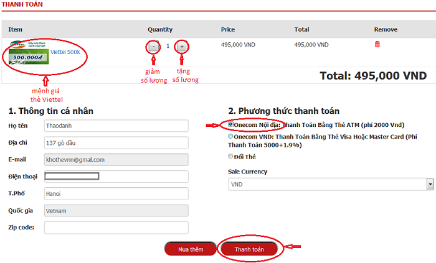Click the Zip code input field
Screen dimensions: 436x263
(x=116, y=228)
